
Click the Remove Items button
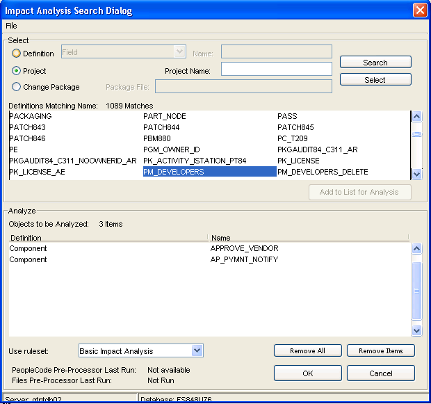(381, 350)
